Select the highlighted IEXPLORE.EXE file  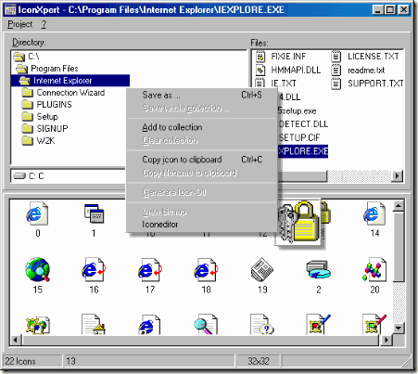coord(303,151)
